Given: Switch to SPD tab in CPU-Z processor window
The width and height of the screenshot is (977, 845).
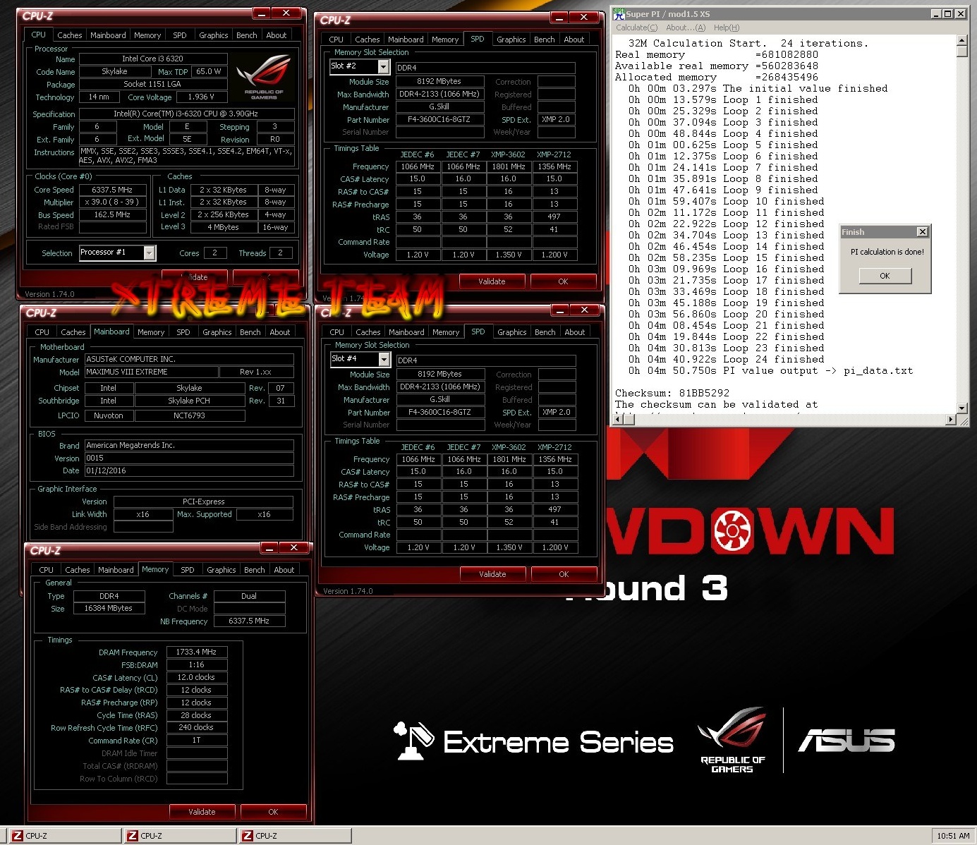Looking at the screenshot, I should [x=180, y=35].
